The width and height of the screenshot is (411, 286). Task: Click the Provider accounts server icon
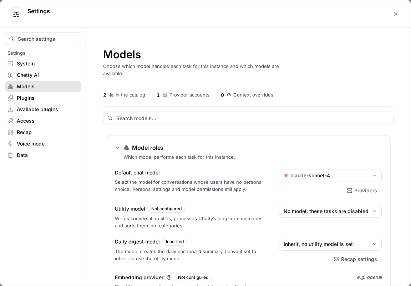(x=164, y=95)
